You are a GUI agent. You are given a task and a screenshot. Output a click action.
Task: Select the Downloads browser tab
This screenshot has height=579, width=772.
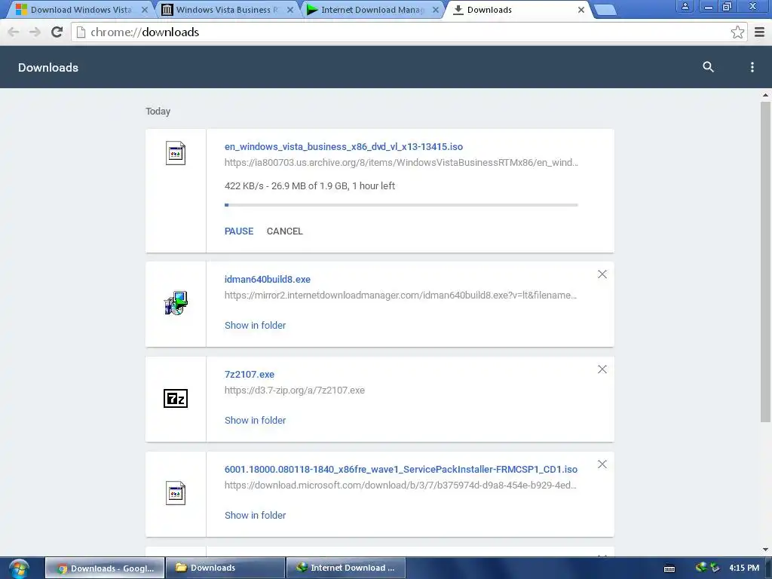tap(517, 10)
